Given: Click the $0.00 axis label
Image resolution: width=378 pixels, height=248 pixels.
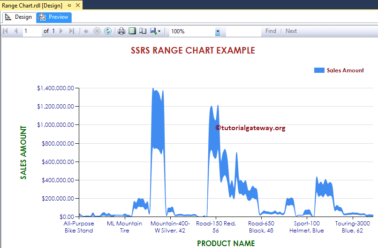Looking at the screenshot, I should [x=67, y=217].
